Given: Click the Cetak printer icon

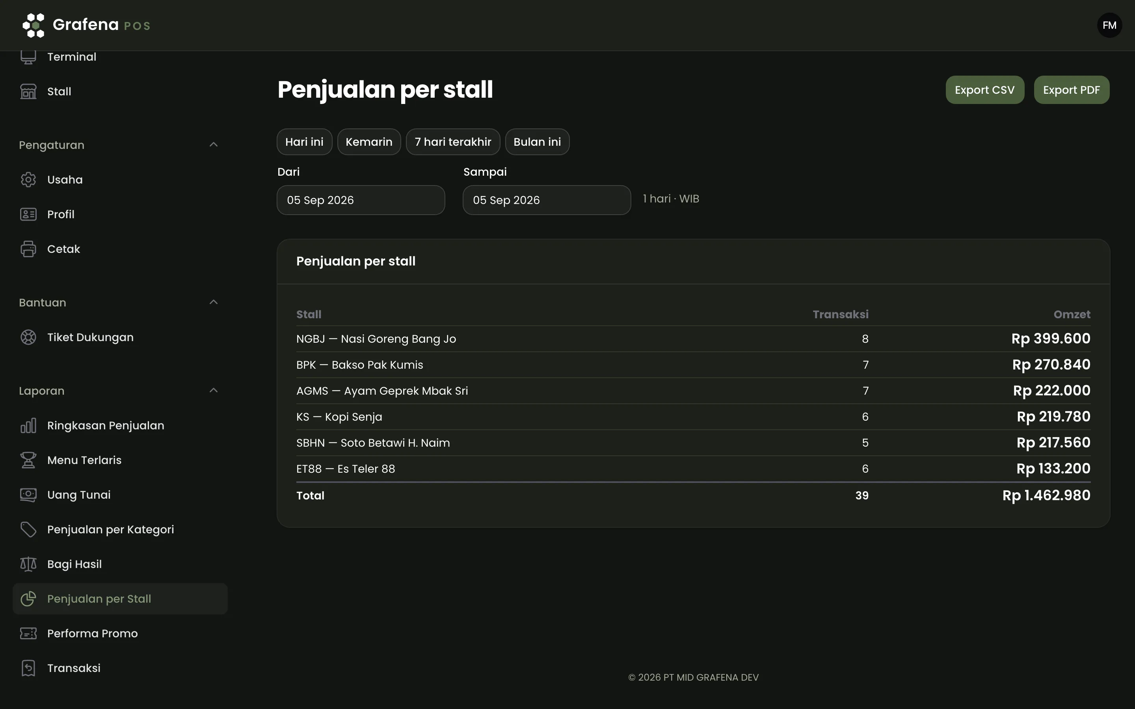Looking at the screenshot, I should [x=28, y=249].
